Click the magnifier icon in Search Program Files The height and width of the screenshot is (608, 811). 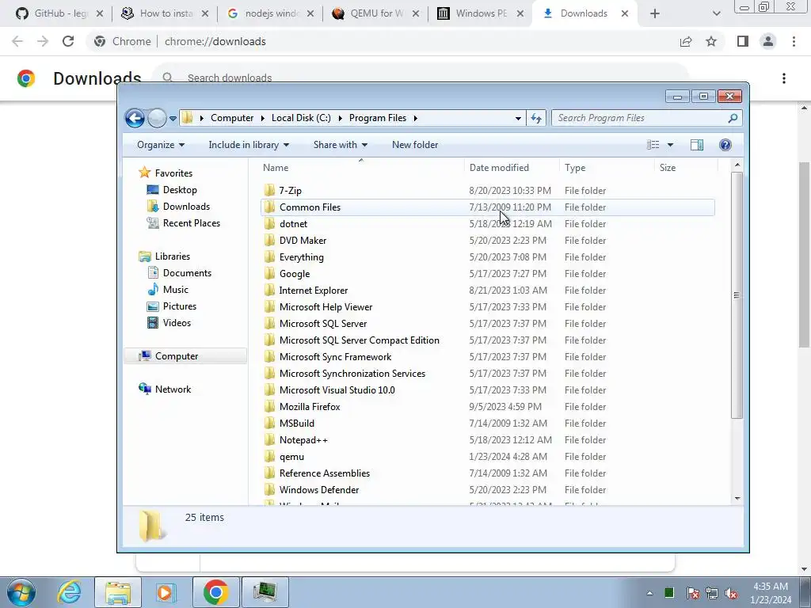[733, 119]
